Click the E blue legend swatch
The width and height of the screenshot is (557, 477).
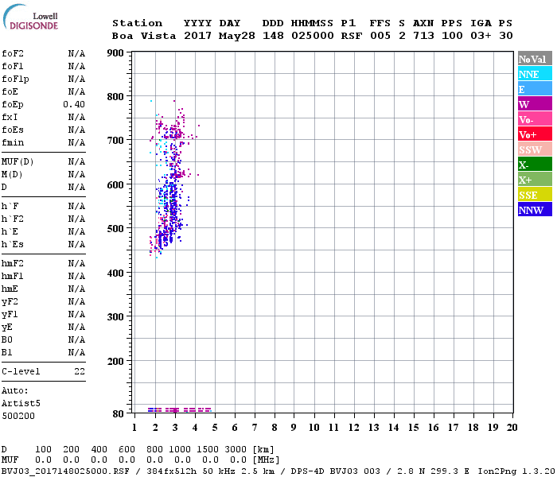[x=535, y=89]
